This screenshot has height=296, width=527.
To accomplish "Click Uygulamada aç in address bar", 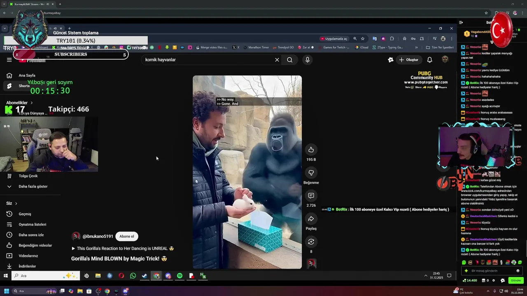I will pos(333,39).
